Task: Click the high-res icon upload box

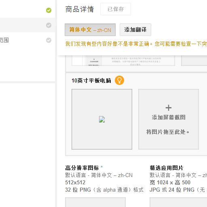Action: pyautogui.click(x=95, y=202)
